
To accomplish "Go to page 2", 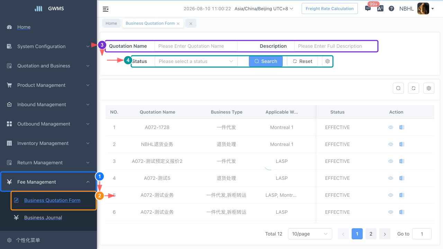I will click(371, 234).
